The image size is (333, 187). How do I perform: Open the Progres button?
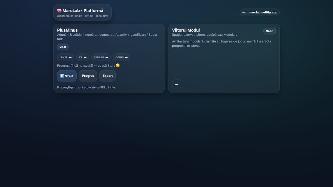coord(88,76)
